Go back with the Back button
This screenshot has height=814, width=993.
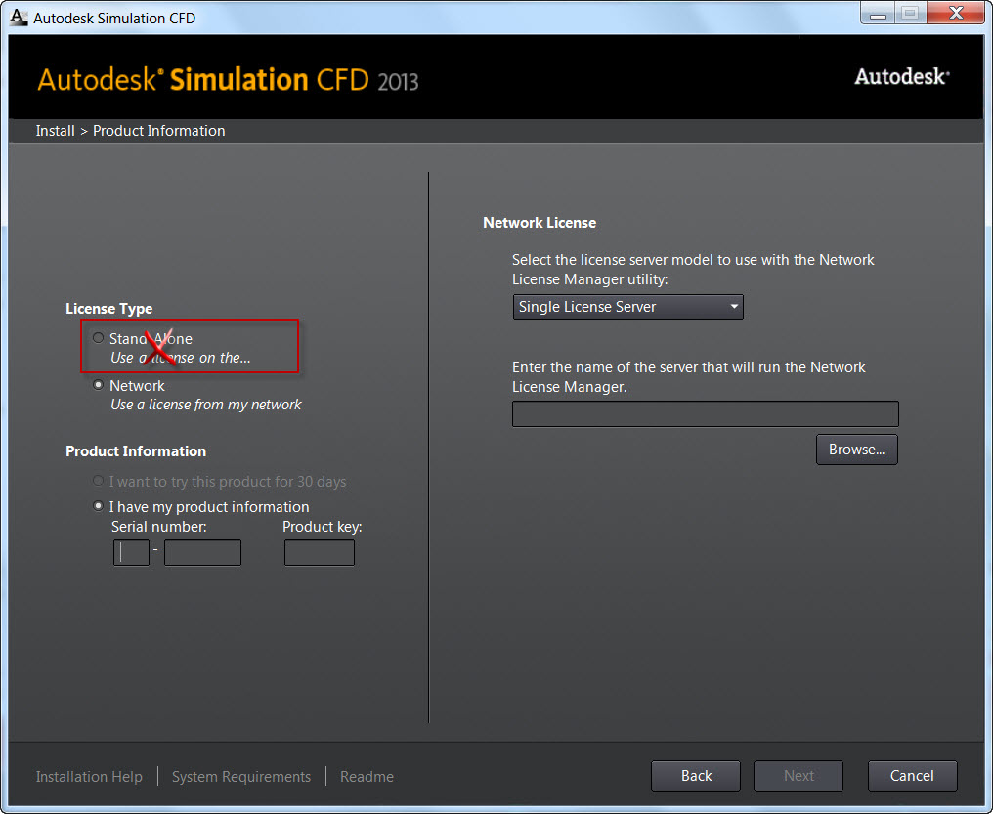(x=696, y=776)
